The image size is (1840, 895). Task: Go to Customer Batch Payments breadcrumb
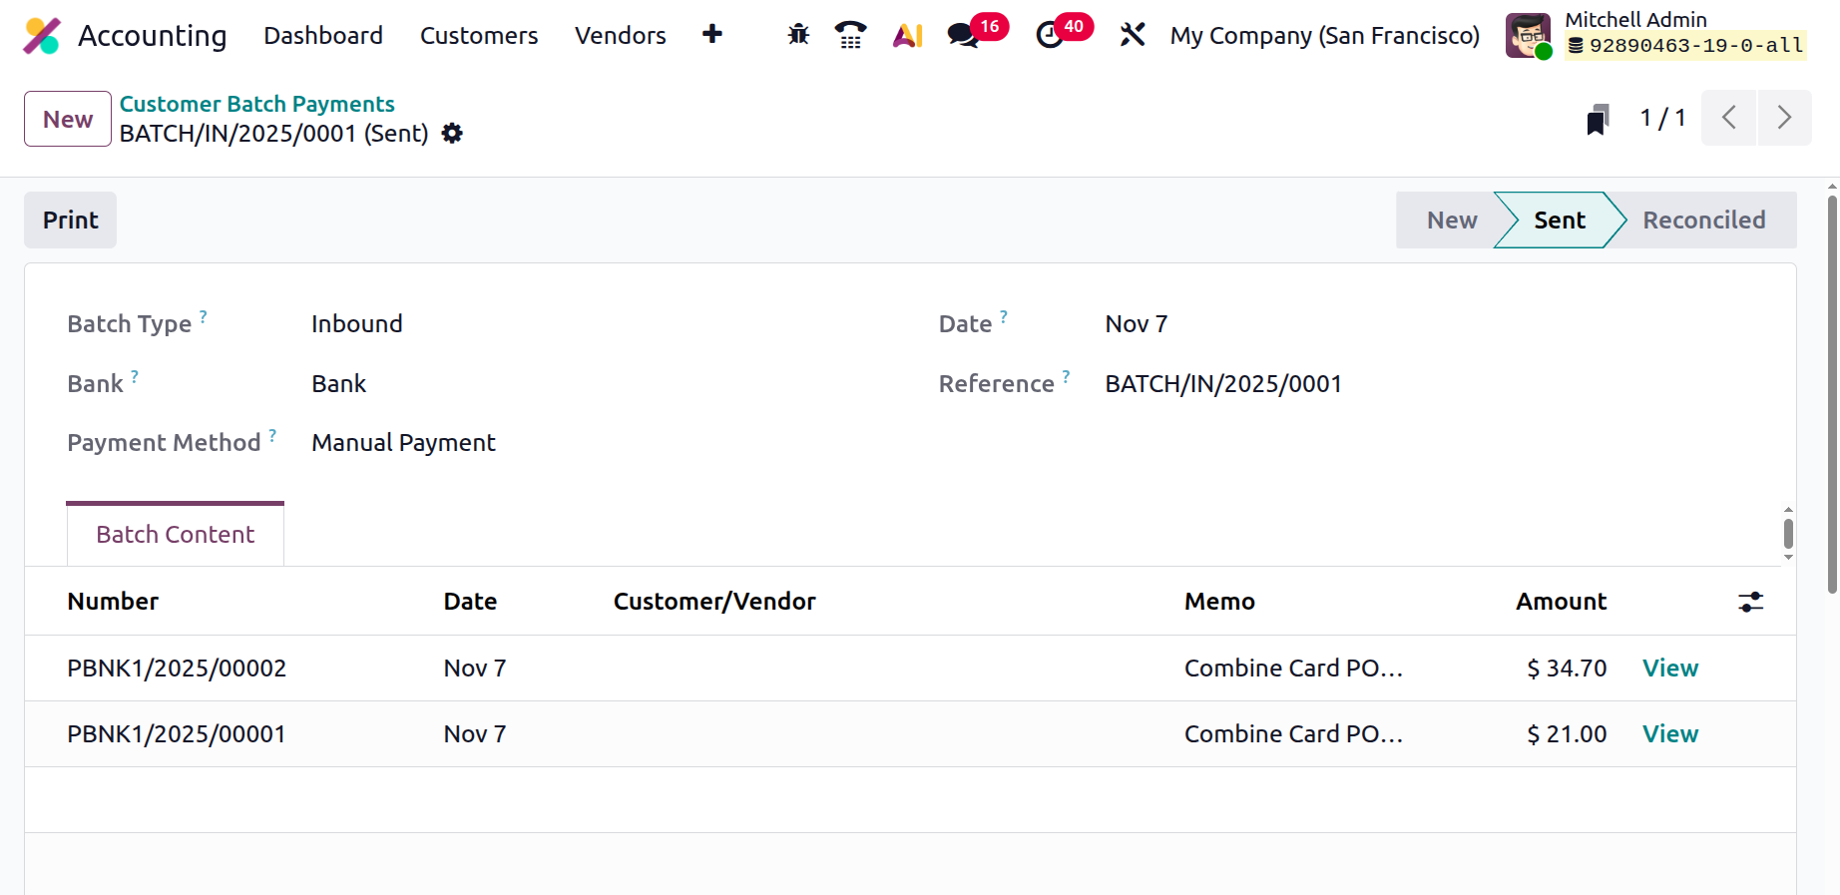tap(256, 104)
